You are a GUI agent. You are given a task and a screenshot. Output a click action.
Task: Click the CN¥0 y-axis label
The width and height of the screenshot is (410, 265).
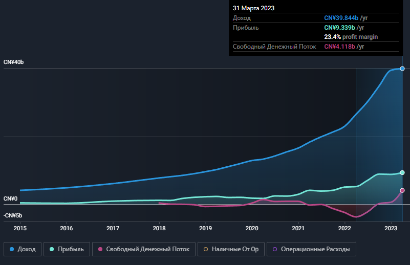tap(10, 198)
